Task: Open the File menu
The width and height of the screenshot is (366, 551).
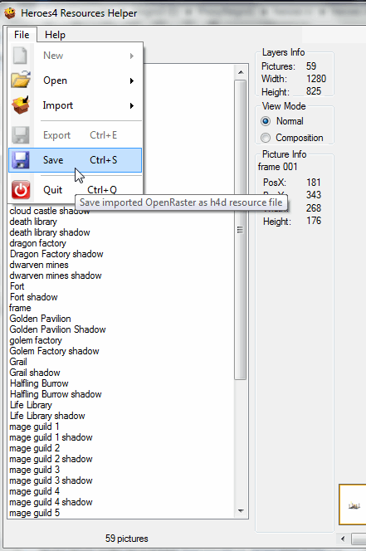Action: coord(22,35)
